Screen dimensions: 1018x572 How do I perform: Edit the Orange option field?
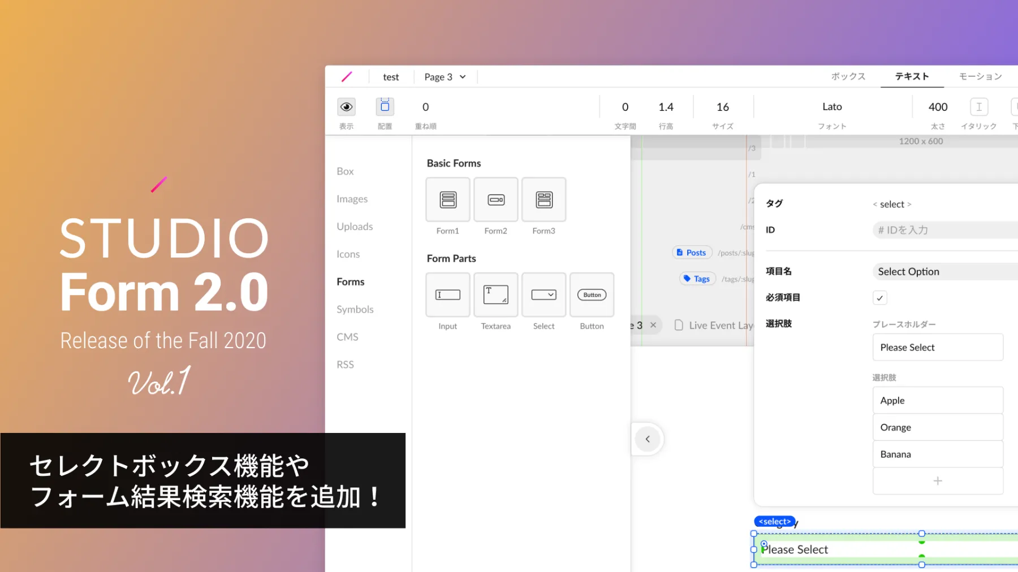pyautogui.click(x=938, y=427)
